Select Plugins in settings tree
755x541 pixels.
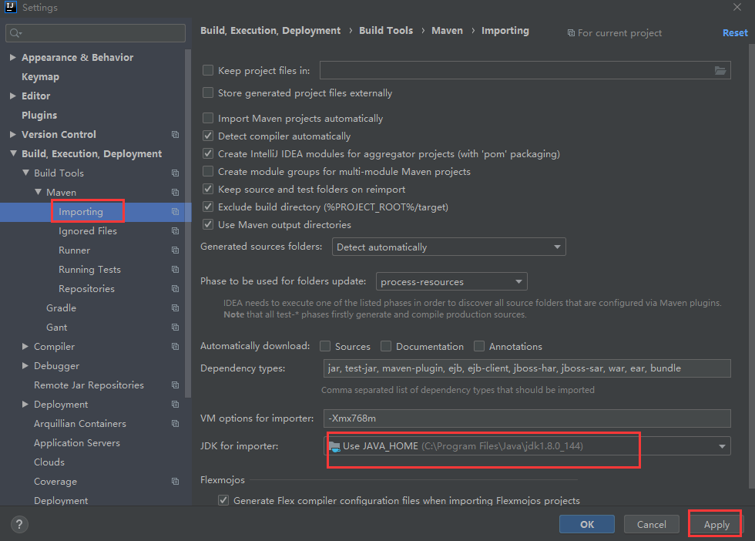pyautogui.click(x=39, y=115)
